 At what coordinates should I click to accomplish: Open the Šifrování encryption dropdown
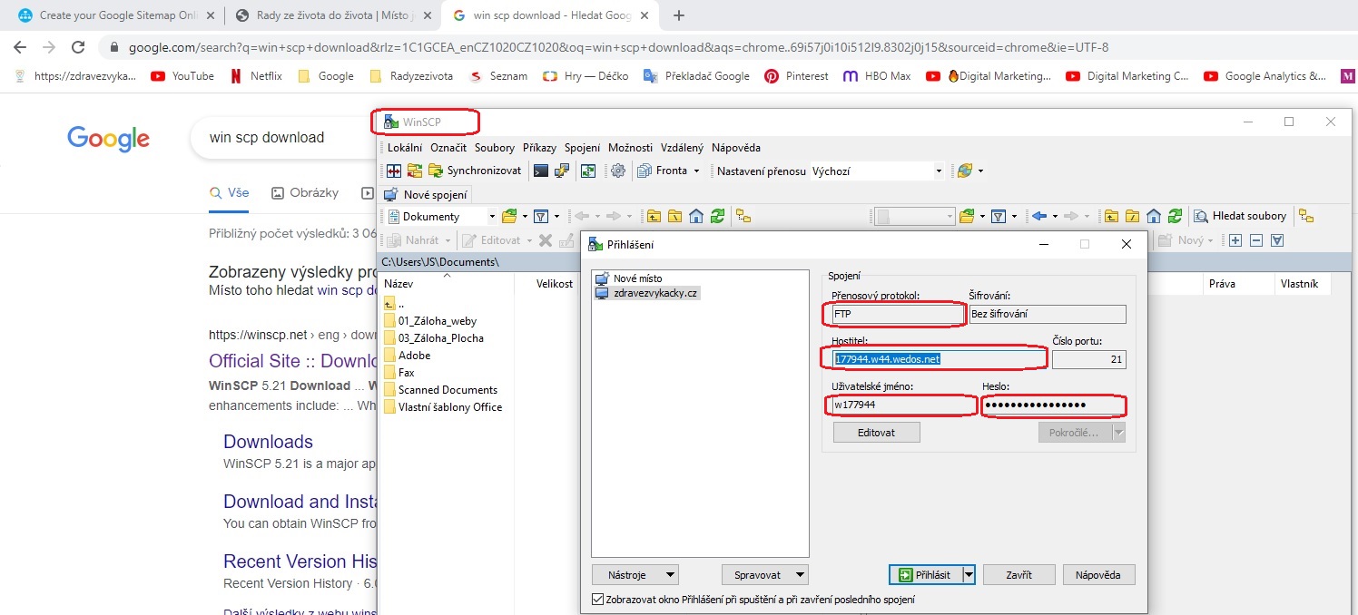pyautogui.click(x=1048, y=314)
